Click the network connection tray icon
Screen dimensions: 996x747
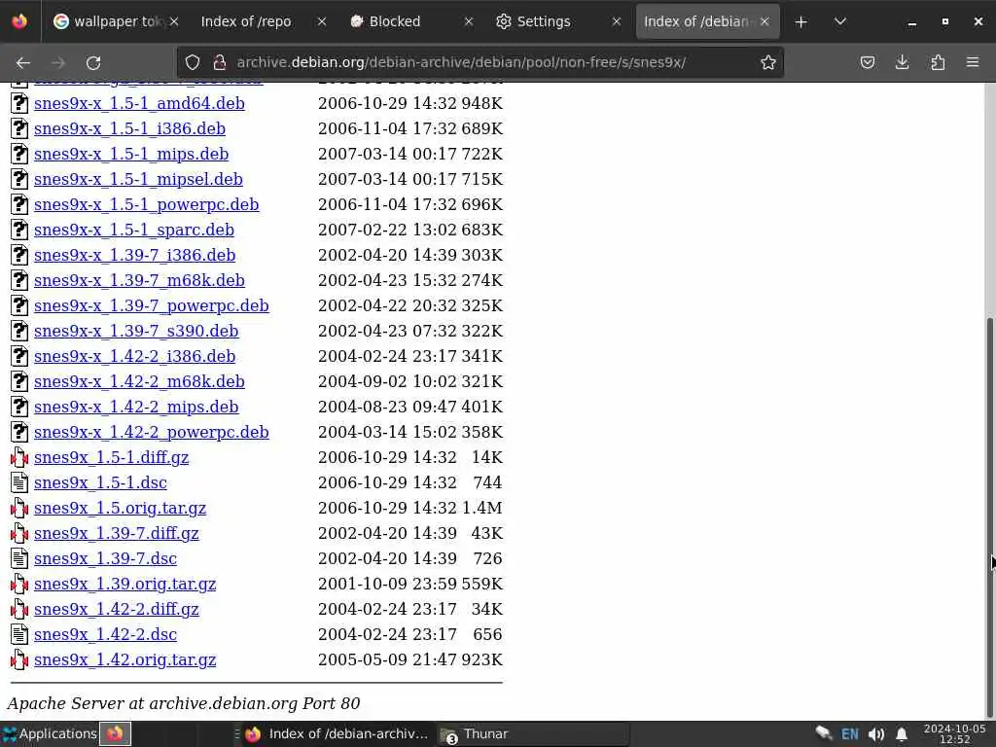(824, 733)
